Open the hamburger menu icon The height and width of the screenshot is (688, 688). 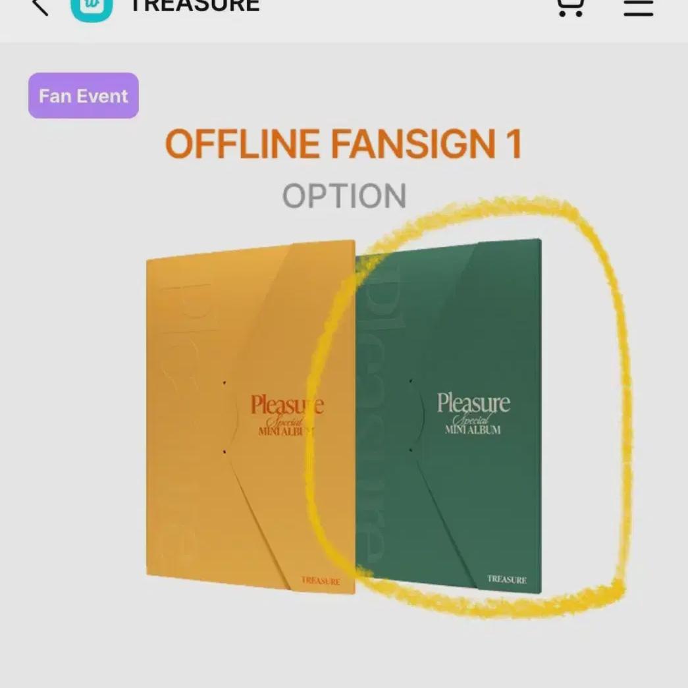639,7
